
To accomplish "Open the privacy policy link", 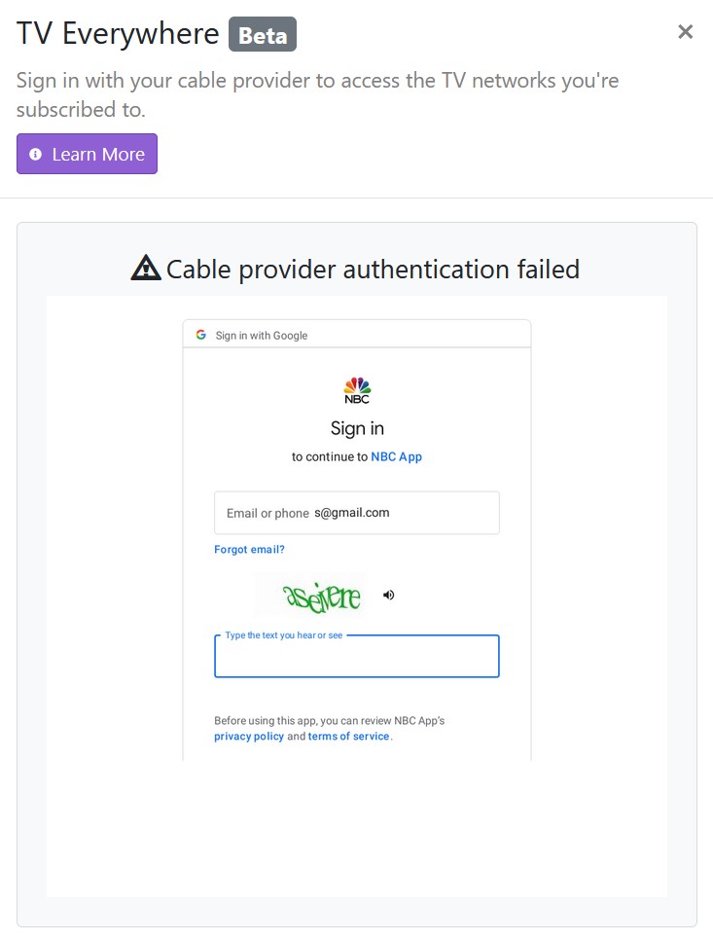I will [249, 737].
